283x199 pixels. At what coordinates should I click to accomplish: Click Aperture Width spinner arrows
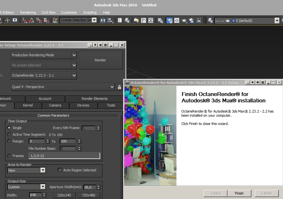[98, 187]
